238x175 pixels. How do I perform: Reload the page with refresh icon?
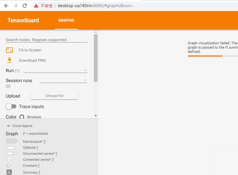[x=25, y=6]
